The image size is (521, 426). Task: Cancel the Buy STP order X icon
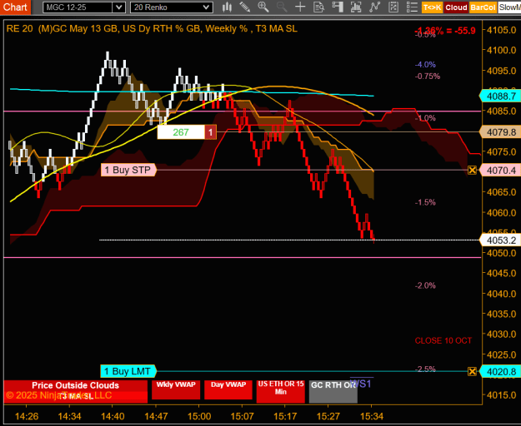(472, 171)
